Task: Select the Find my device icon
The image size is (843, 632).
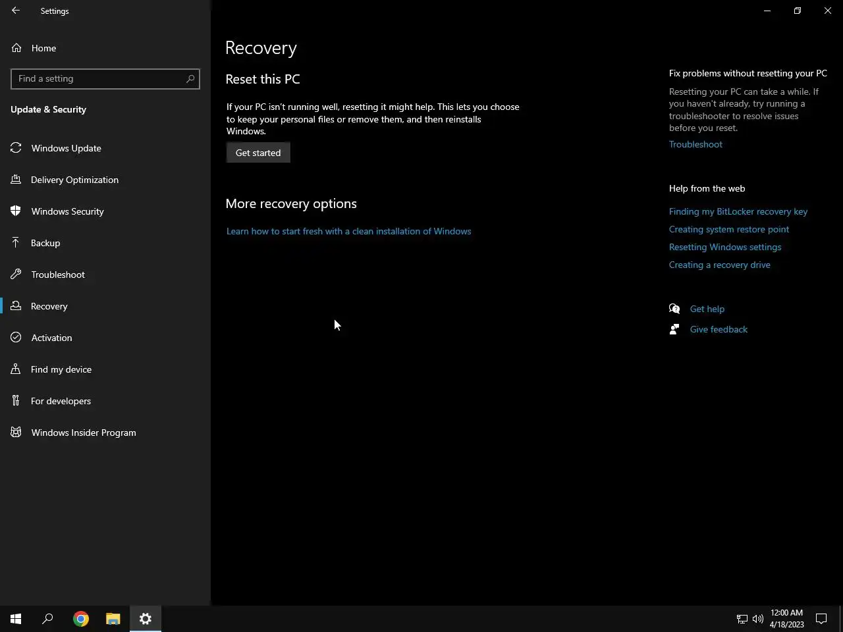Action: [16, 369]
